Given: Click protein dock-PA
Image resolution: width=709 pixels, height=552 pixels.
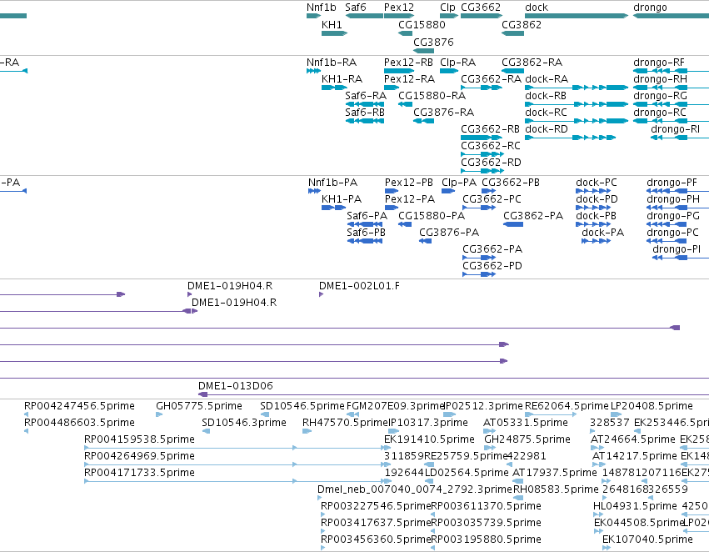Looking at the screenshot, I should point(602,233).
